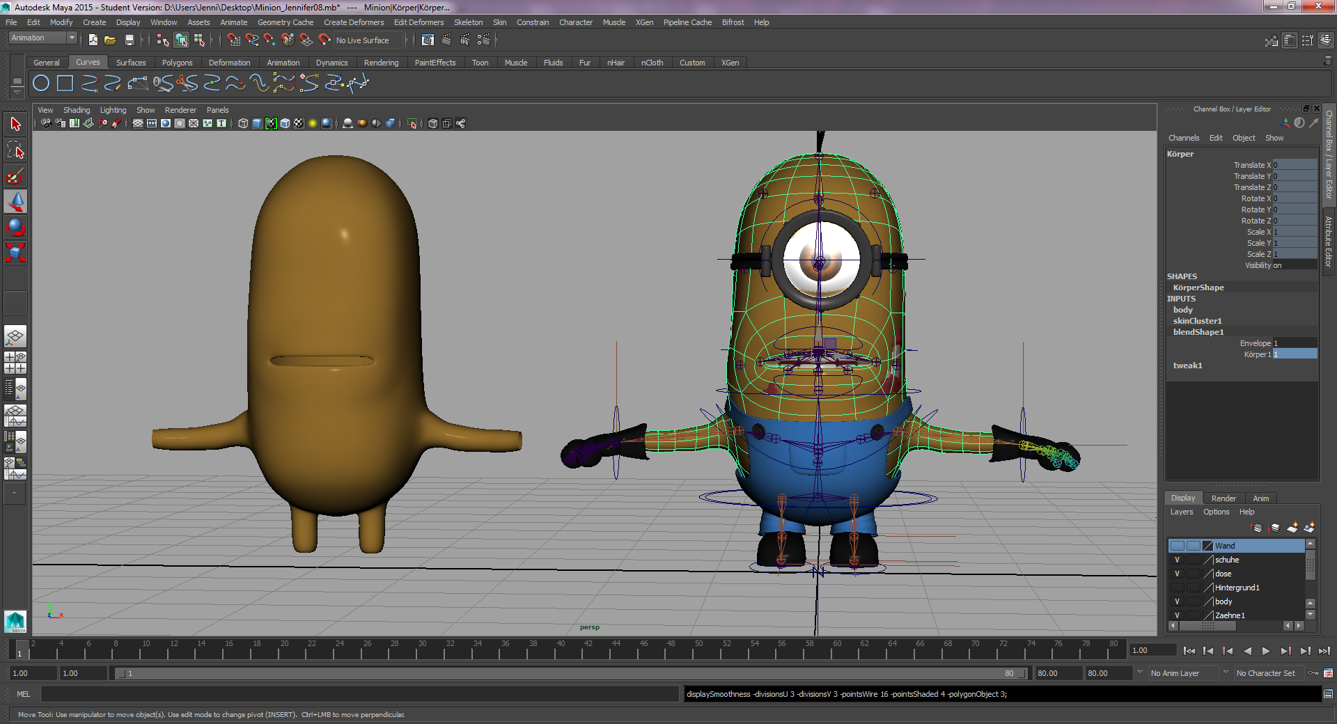This screenshot has width=1337, height=724.
Task: Open the Skeleton menu
Action: 468,22
